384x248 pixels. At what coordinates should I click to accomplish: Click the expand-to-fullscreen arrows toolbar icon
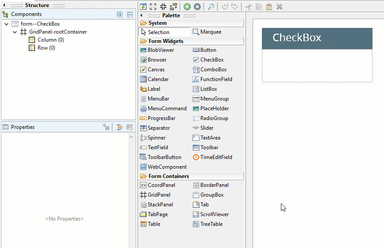(x=153, y=7)
